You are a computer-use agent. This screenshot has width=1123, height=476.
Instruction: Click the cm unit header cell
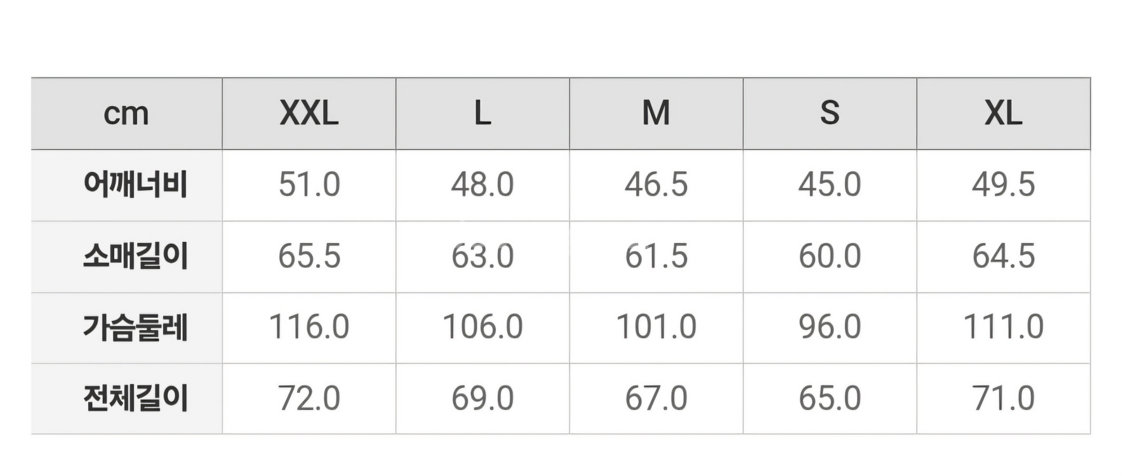click(126, 114)
